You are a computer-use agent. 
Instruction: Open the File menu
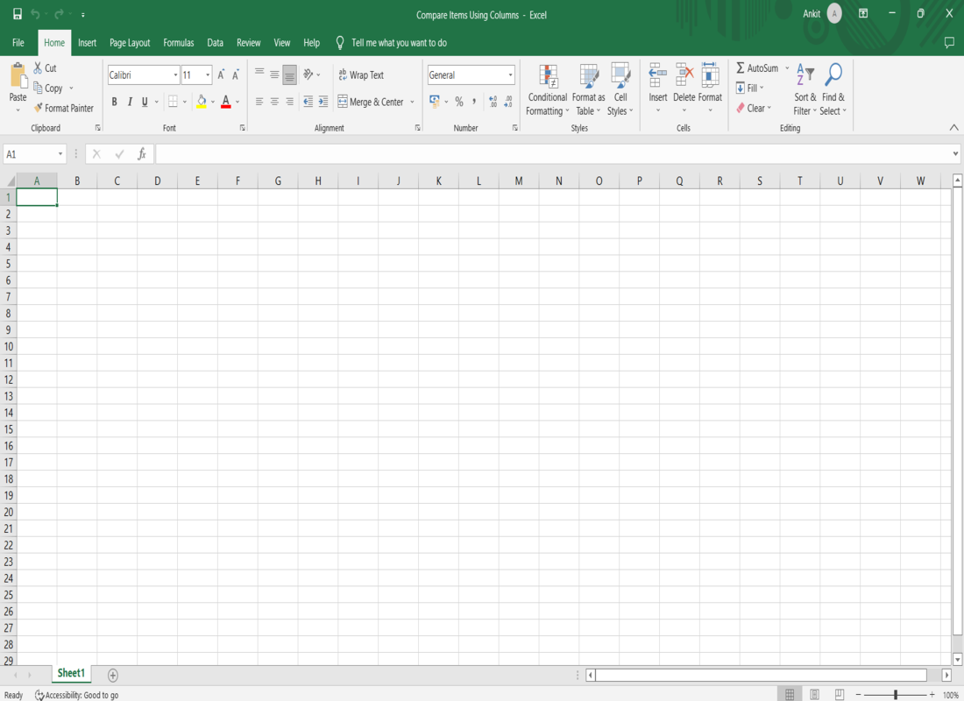click(x=18, y=42)
